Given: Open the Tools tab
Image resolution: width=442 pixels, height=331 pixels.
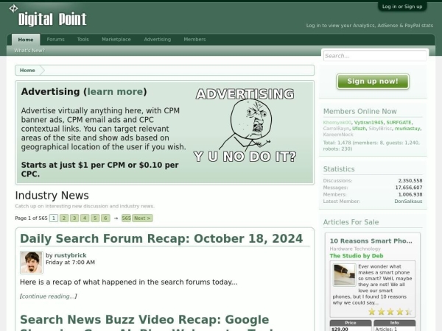Looking at the screenshot, I should [83, 40].
